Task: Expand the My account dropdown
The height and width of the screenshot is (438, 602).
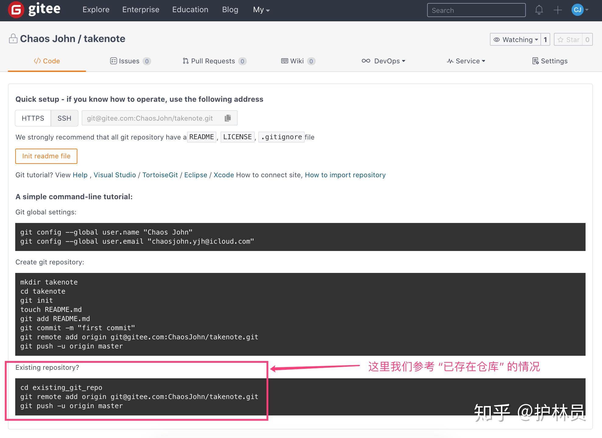Action: 261,9
